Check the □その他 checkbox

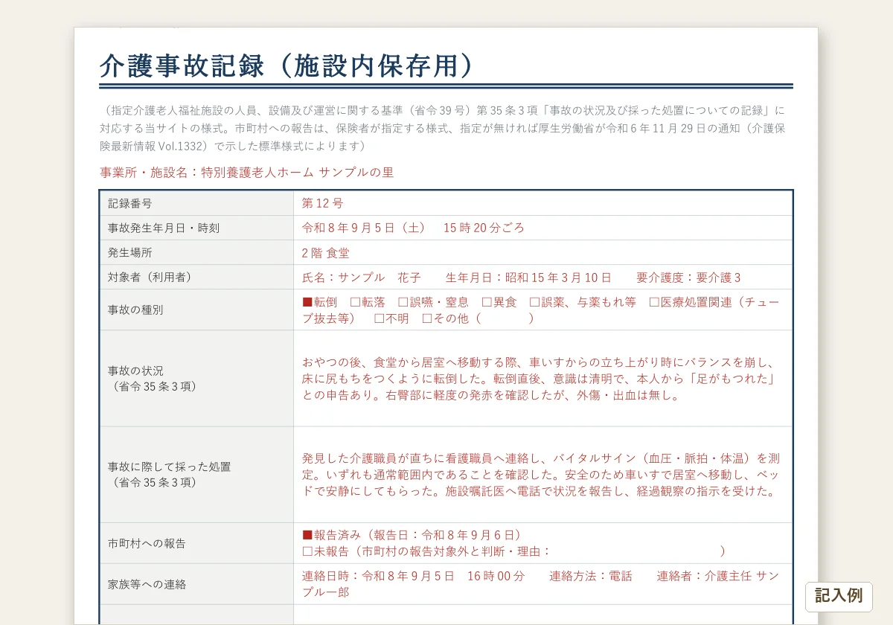click(426, 318)
